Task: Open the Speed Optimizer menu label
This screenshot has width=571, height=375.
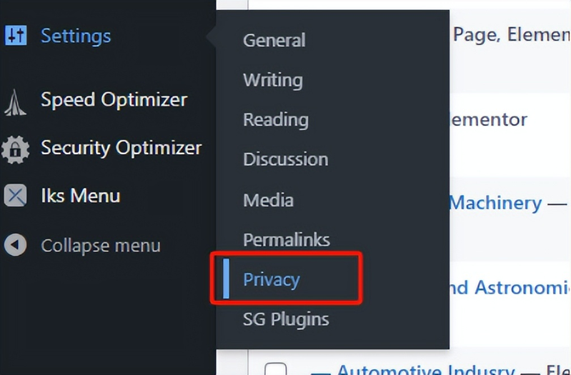Action: [x=114, y=100]
